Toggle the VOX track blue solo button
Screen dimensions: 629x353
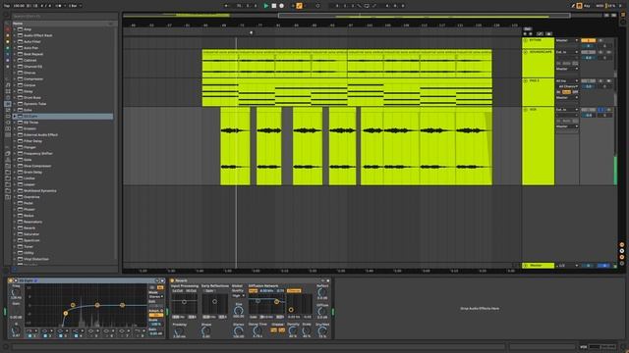[600, 110]
